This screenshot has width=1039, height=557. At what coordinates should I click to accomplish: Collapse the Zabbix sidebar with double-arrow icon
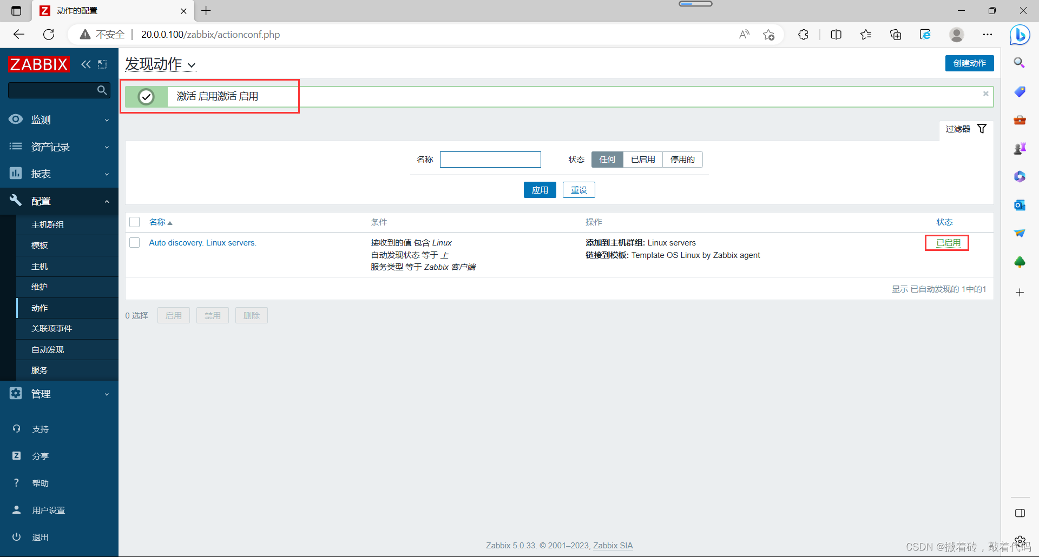click(86, 64)
